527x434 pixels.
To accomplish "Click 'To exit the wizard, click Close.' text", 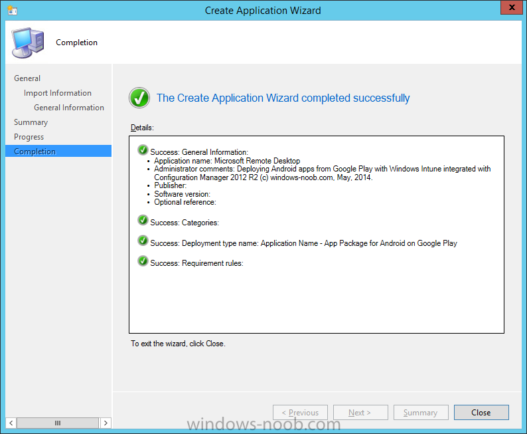I will coord(178,344).
